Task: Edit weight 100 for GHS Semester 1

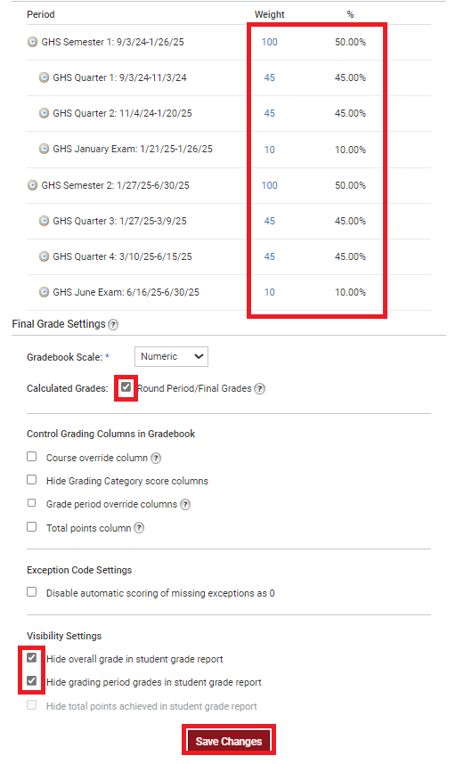Action: tap(269, 42)
